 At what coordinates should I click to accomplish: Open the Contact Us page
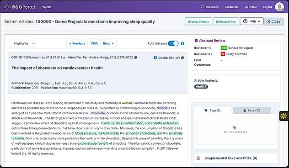pos(231,7)
